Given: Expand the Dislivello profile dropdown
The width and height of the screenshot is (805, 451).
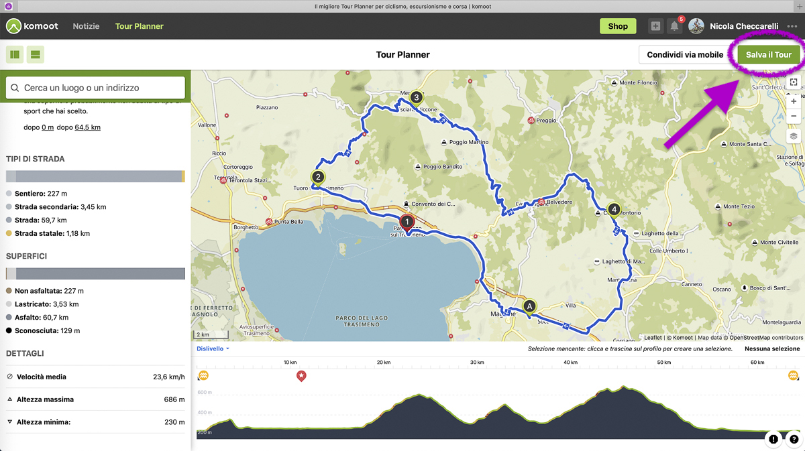Looking at the screenshot, I should 213,348.
